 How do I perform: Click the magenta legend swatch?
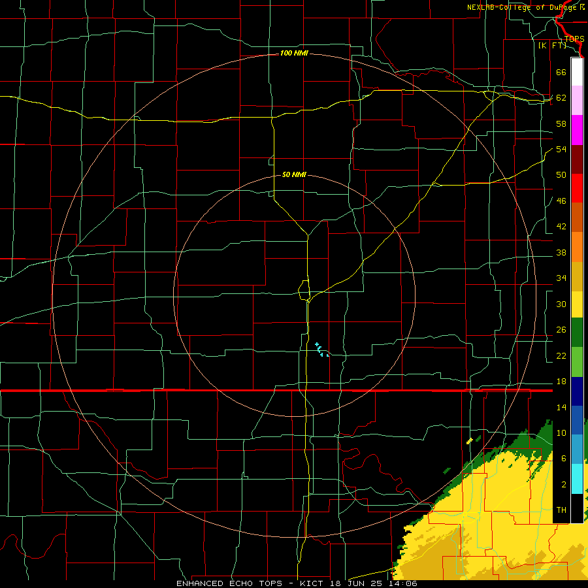coord(577,130)
